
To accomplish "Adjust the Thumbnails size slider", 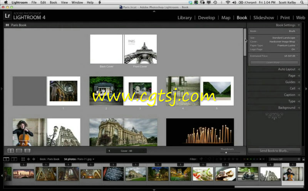I will (226, 152).
